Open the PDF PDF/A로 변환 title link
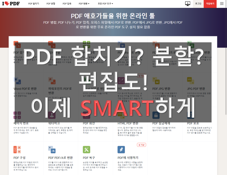 click(60, 158)
